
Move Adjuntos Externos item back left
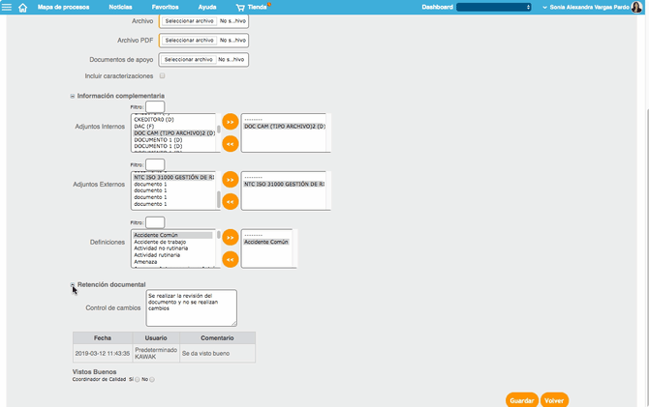[x=230, y=202]
